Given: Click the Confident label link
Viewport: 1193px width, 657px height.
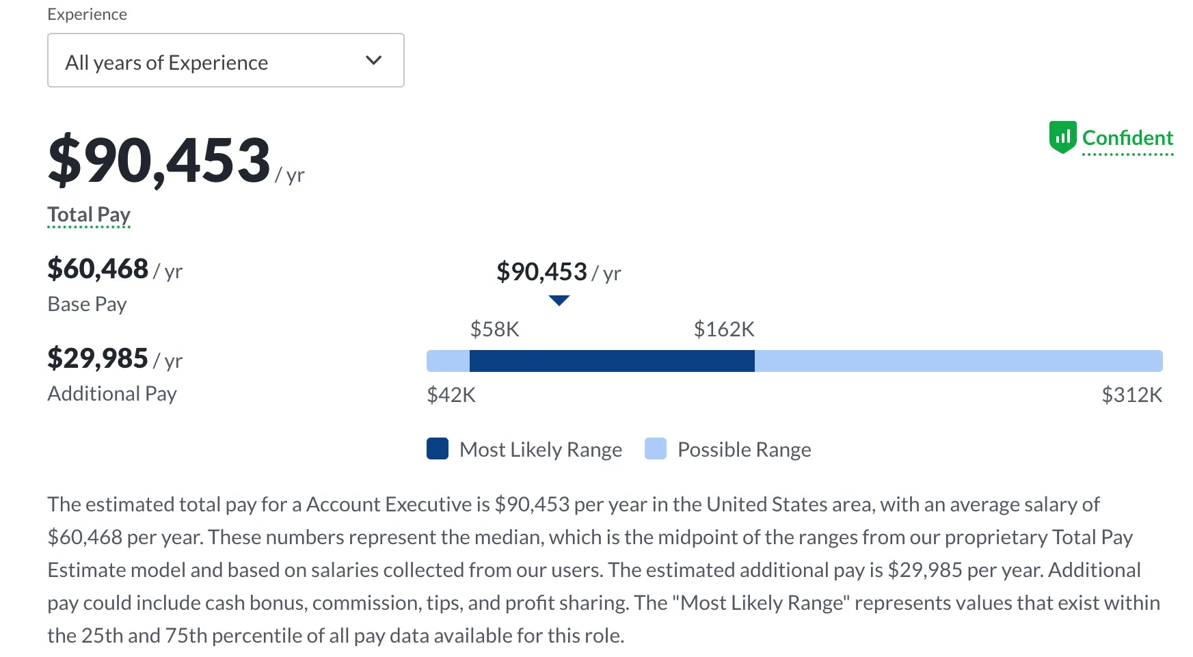Looking at the screenshot, I should (x=1127, y=138).
